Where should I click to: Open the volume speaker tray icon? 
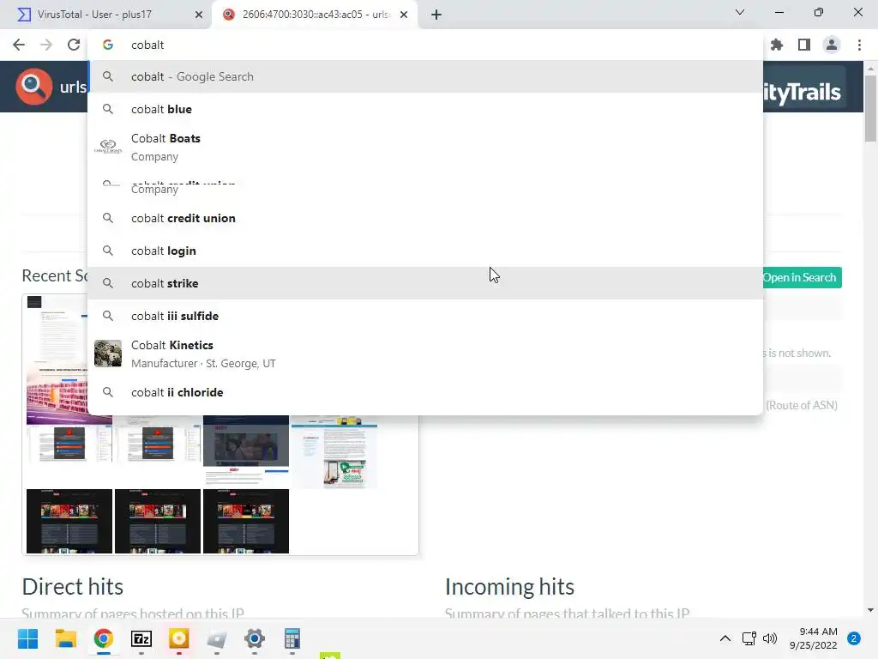coord(770,638)
